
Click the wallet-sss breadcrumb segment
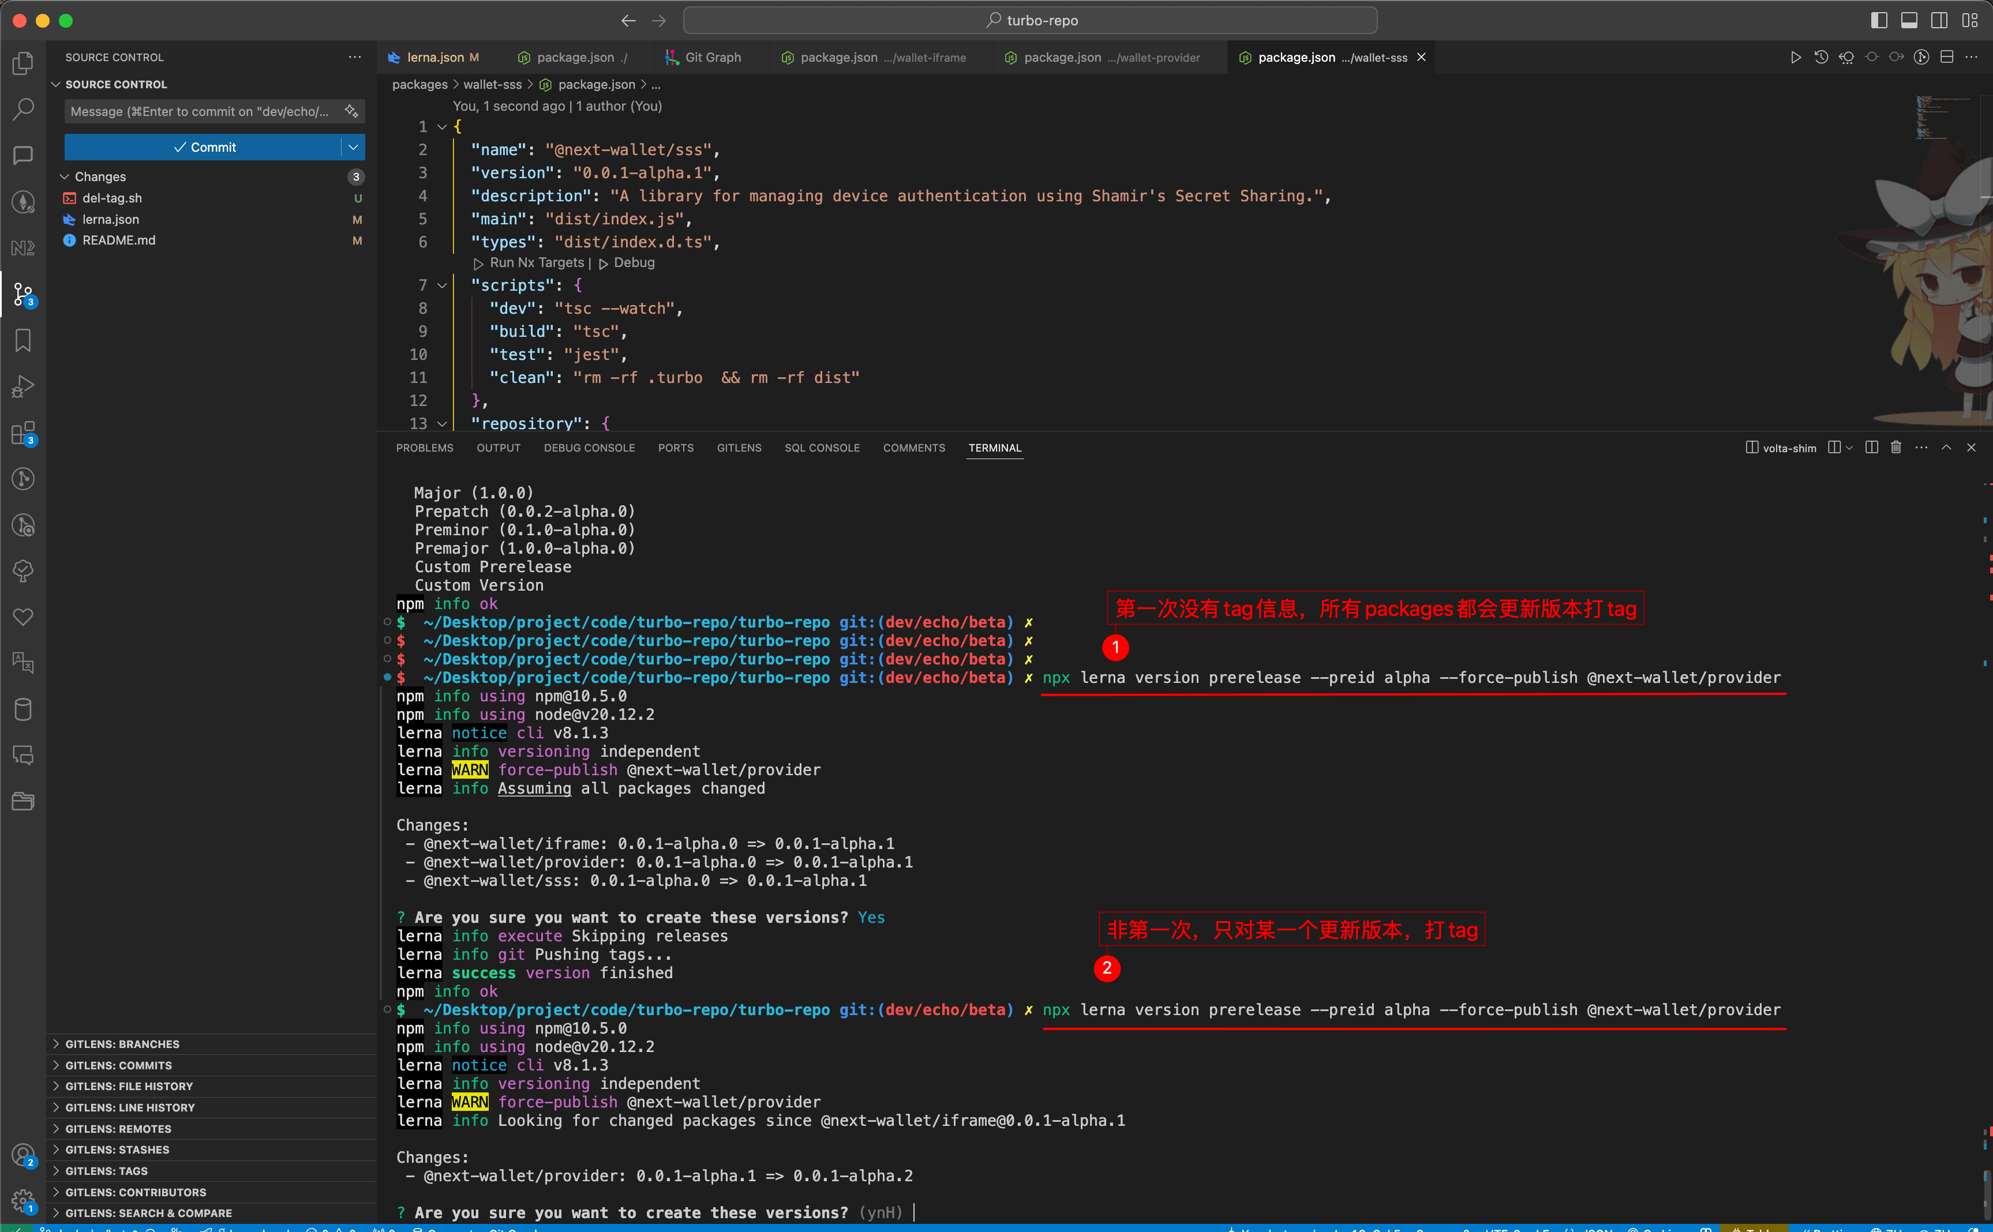(493, 84)
